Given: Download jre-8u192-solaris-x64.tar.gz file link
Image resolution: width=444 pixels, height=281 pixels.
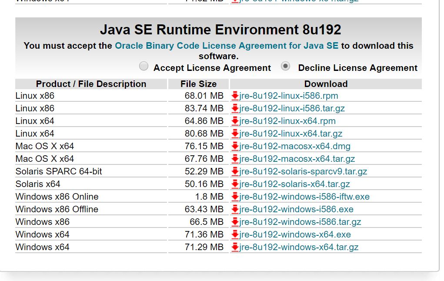Looking at the screenshot, I should click(x=294, y=184).
